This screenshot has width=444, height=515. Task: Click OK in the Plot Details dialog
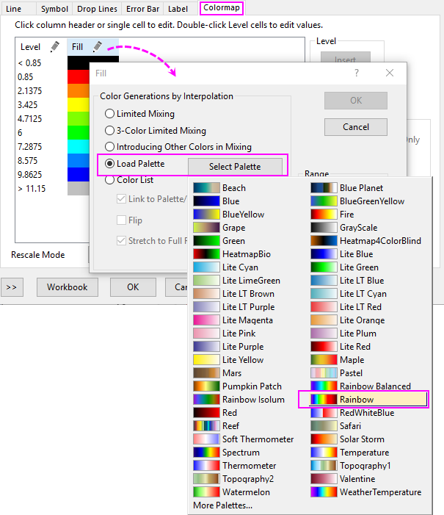click(x=133, y=287)
